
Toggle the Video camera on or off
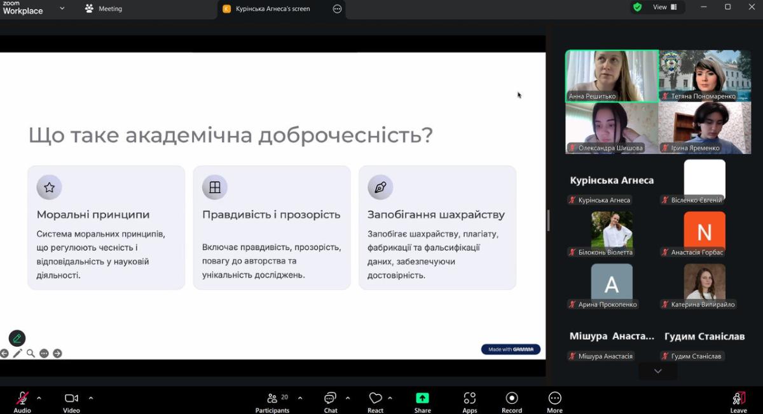(x=71, y=402)
